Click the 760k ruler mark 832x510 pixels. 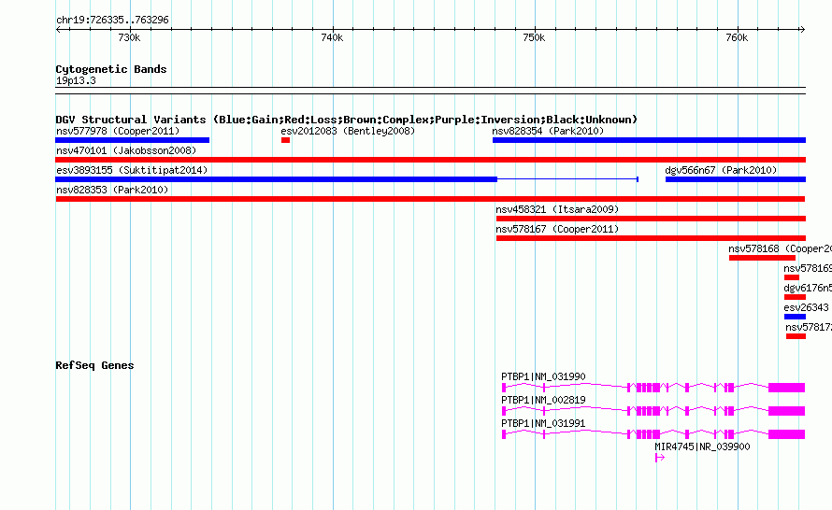coord(737,37)
